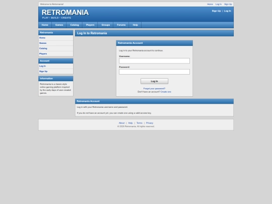
Task: Select Games in the Retromania sidebar
Action: [56, 43]
